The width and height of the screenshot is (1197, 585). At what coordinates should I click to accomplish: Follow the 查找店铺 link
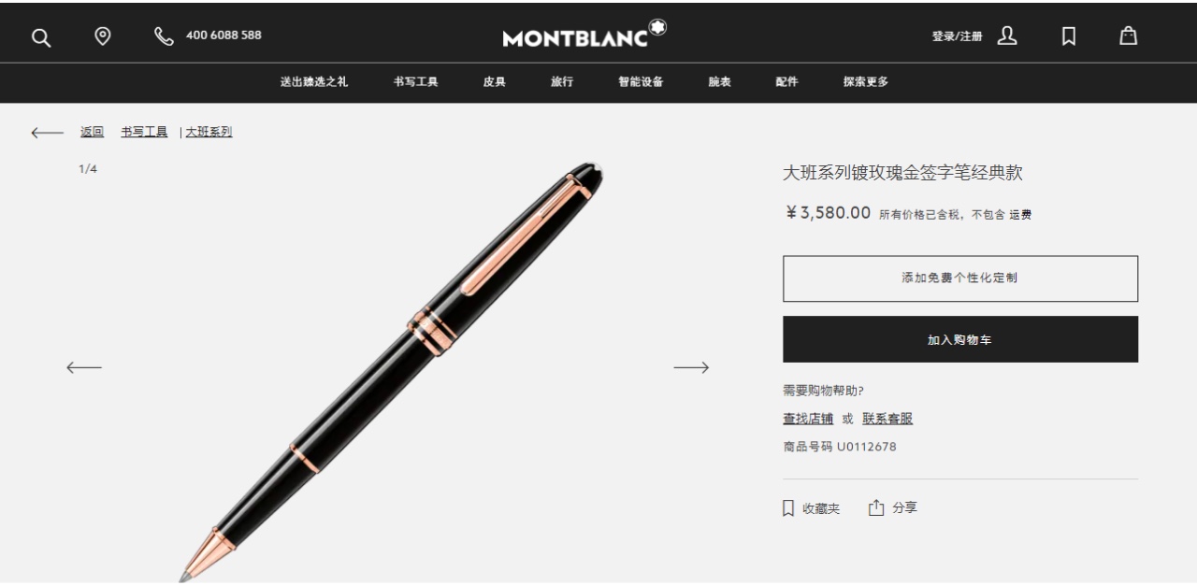[808, 419]
